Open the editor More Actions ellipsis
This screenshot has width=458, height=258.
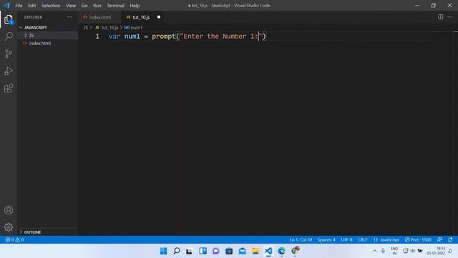pos(450,17)
